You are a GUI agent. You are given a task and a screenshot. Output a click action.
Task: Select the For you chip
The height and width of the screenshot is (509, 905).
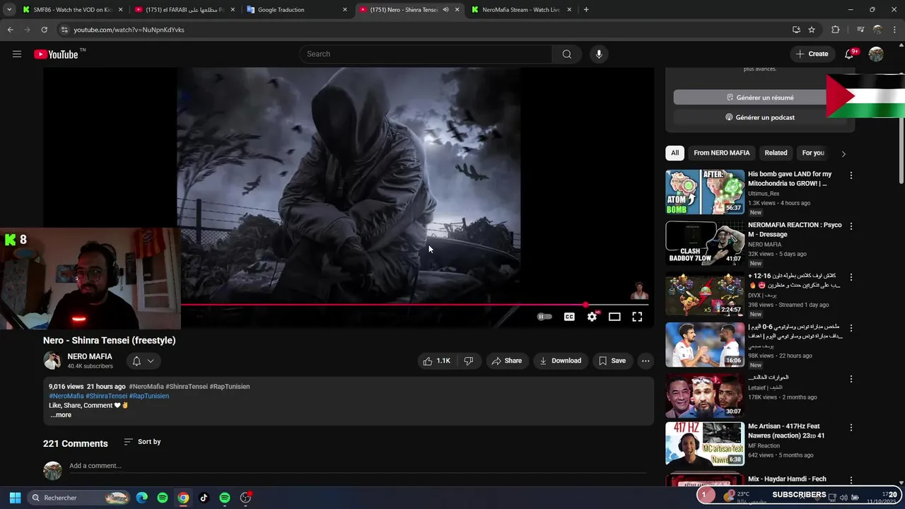(x=813, y=153)
